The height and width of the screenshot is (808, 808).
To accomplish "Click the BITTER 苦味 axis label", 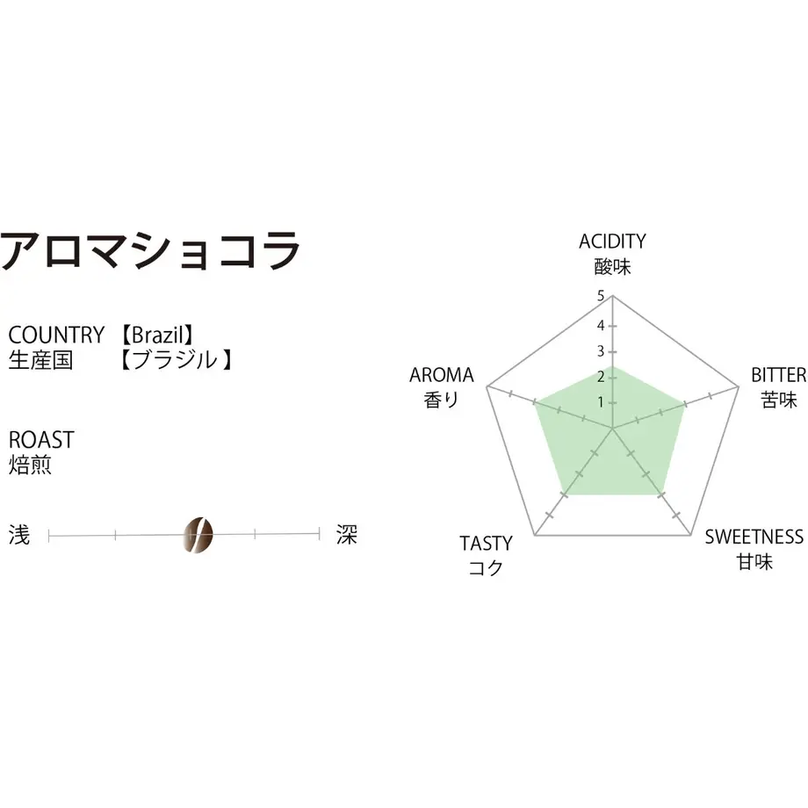I will [779, 387].
